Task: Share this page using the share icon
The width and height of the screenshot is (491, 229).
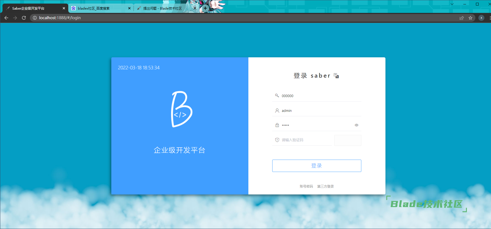Action: (462, 18)
